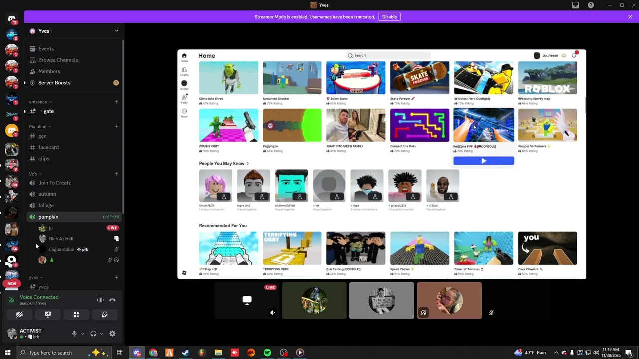Toggle headphone deafen in user panel
Viewport: 639px width, 359px height.
coord(93,334)
